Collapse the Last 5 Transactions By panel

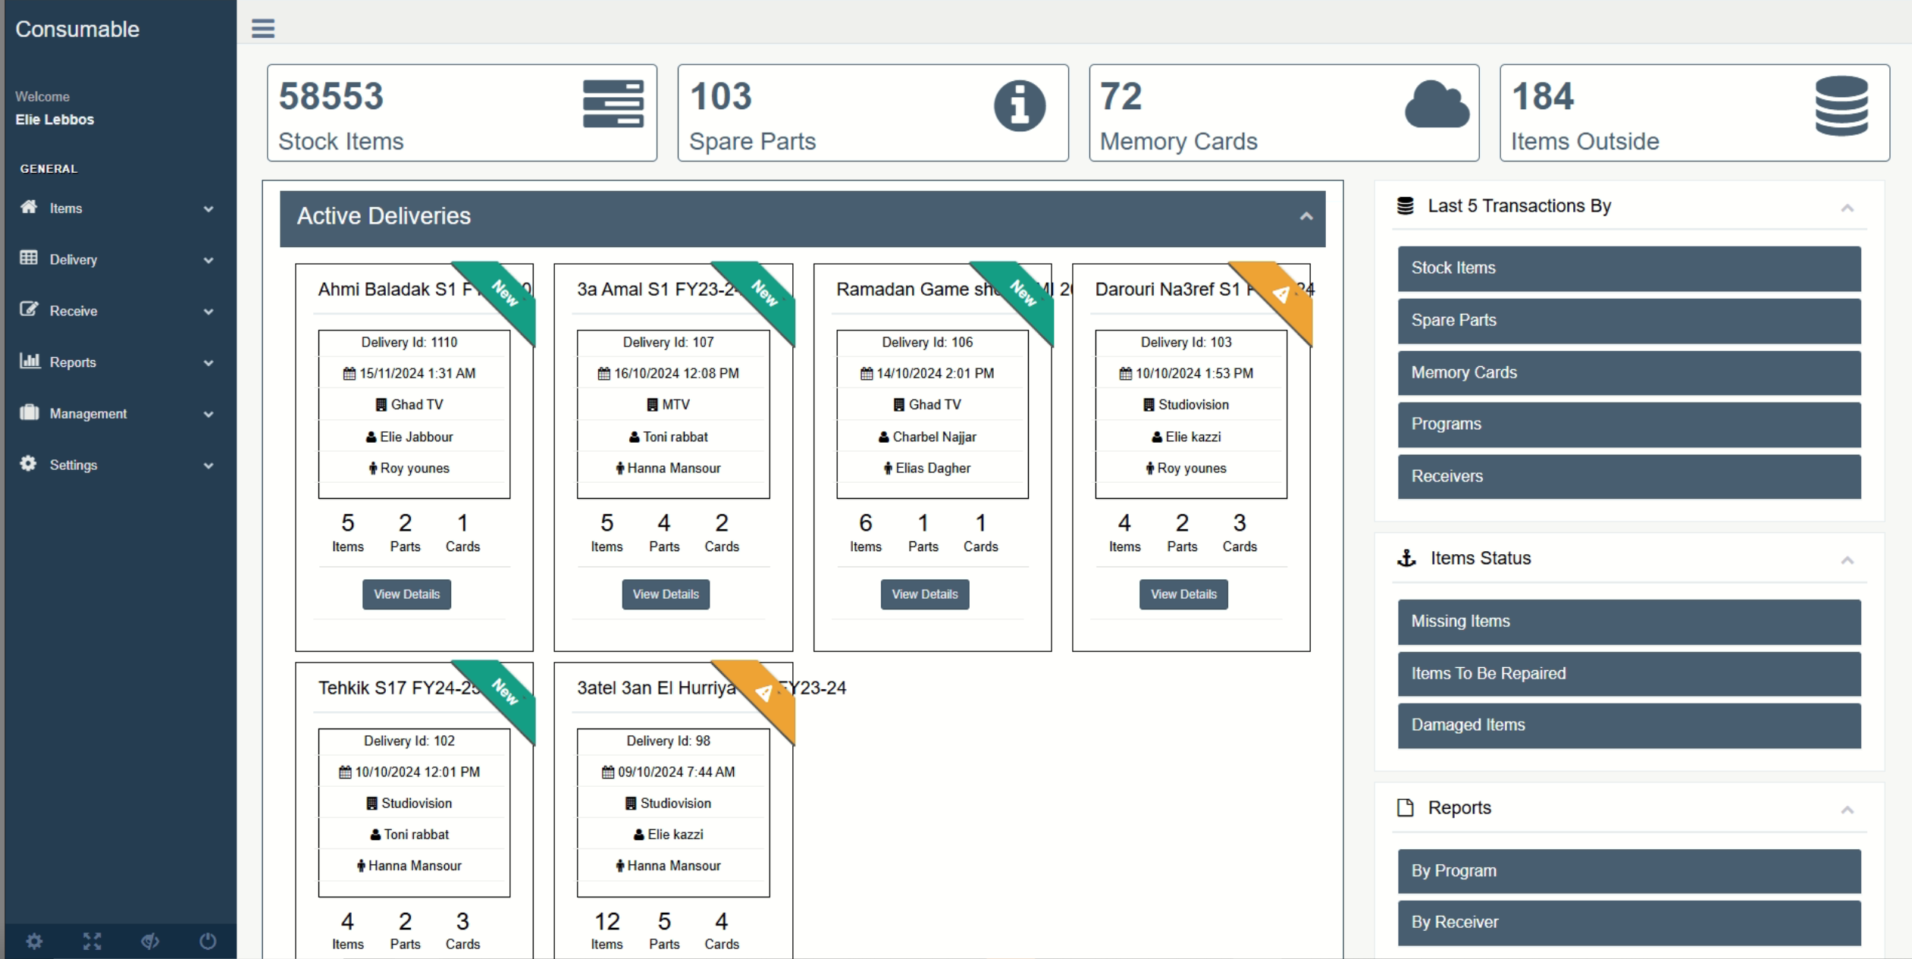(x=1847, y=208)
